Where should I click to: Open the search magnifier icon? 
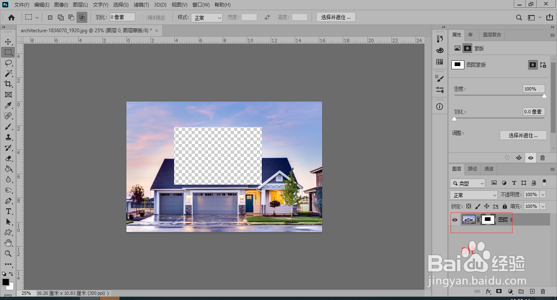[519, 18]
